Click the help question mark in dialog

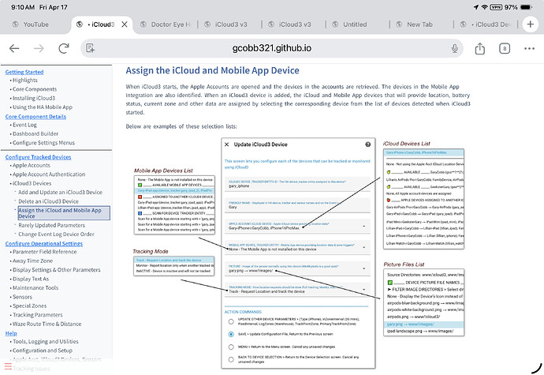pyautogui.click(x=367, y=144)
